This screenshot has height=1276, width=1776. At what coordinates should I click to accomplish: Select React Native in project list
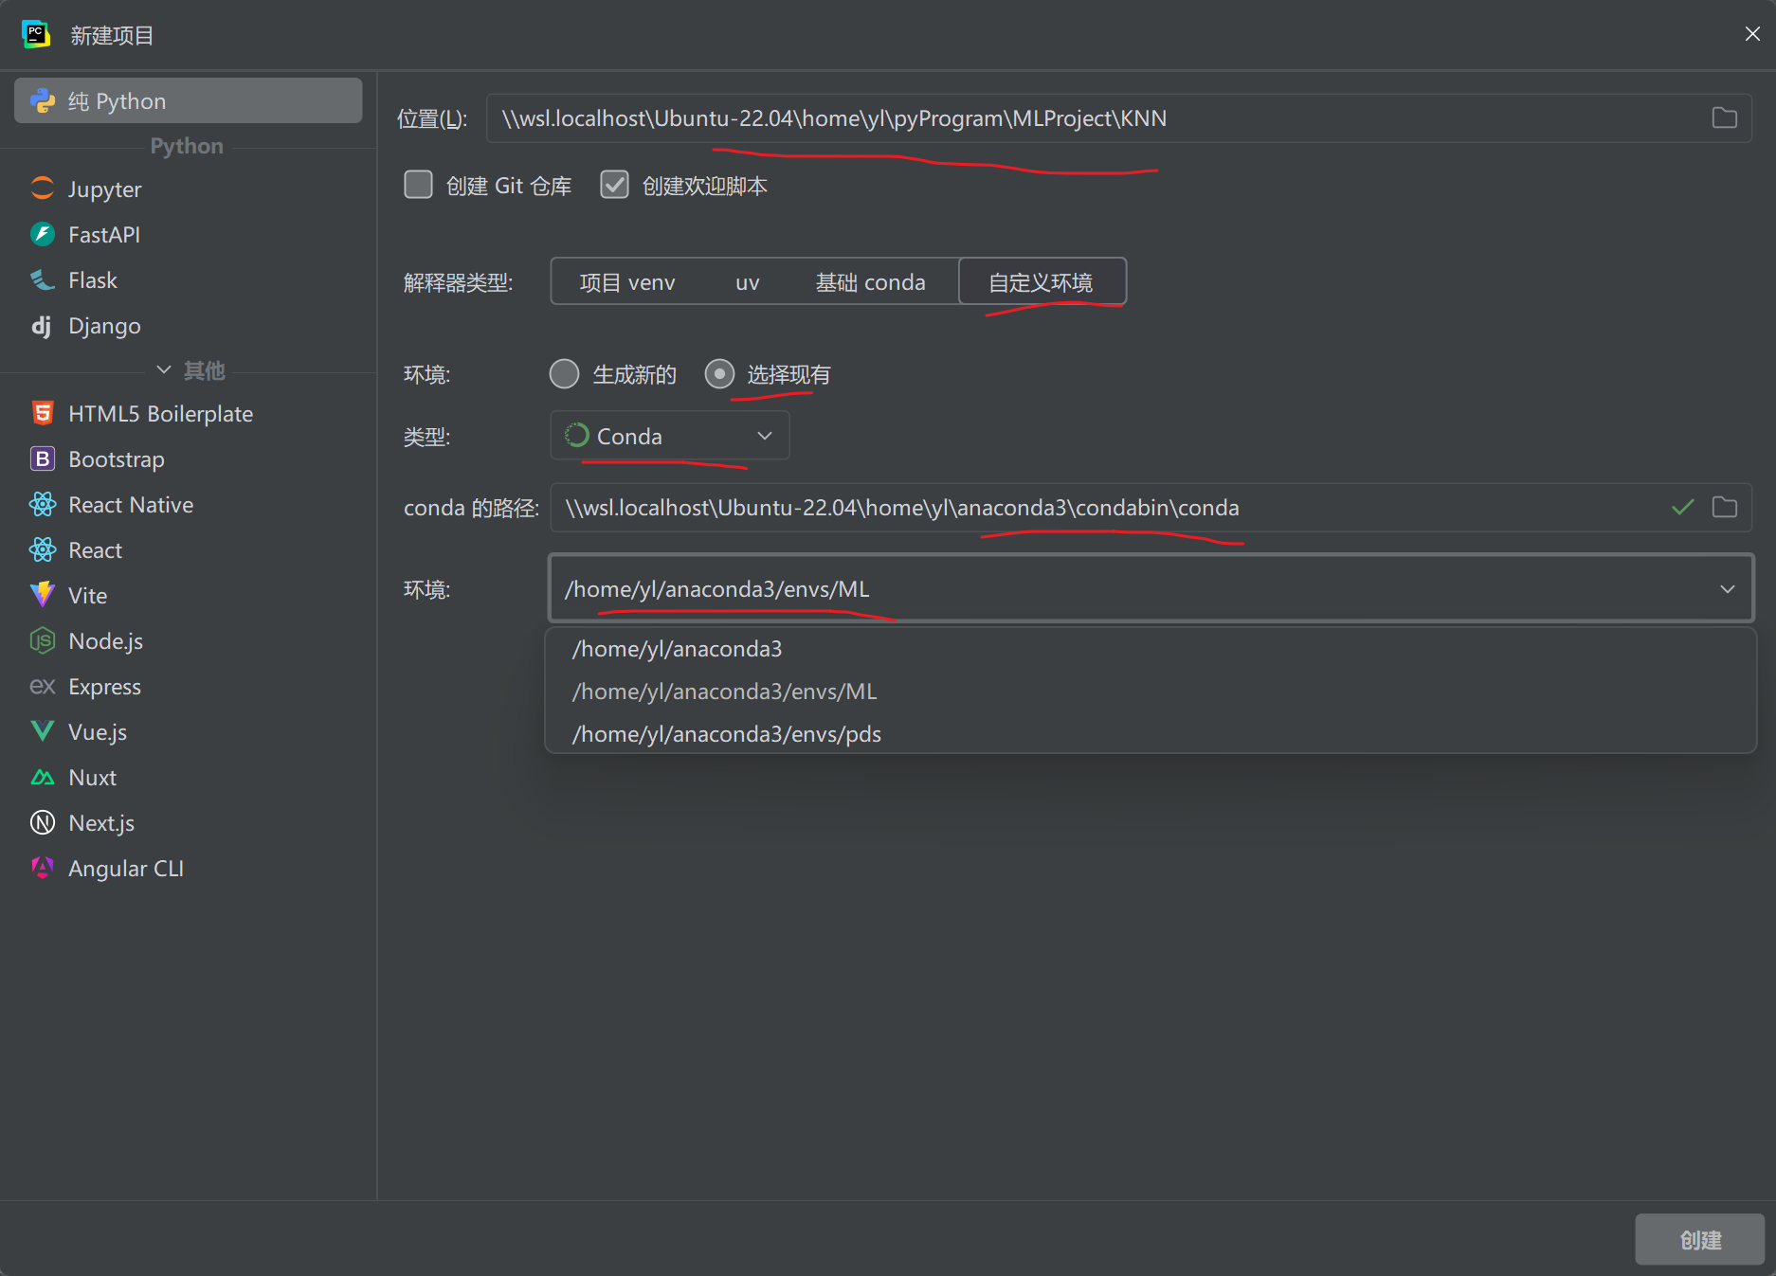[188, 504]
